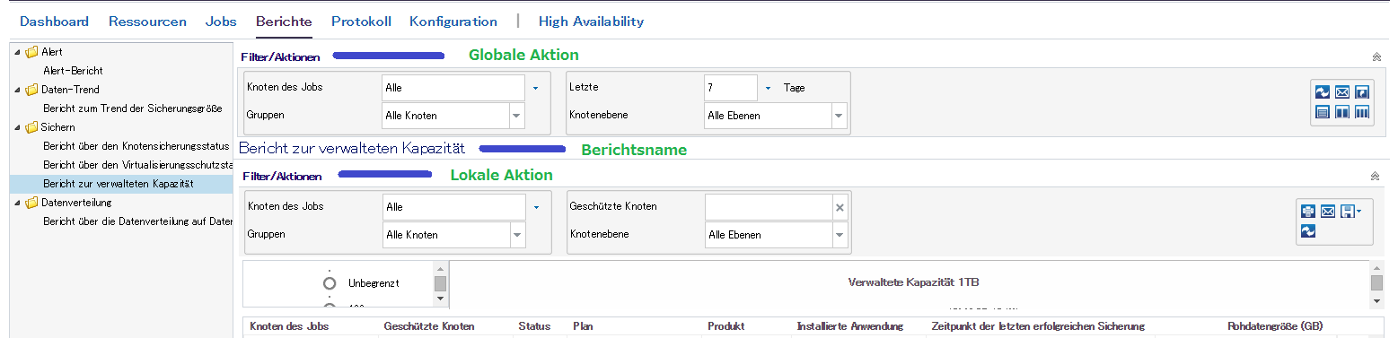Click the Geschützte Knoten input field
This screenshot has height=338, width=1398.
point(769,207)
